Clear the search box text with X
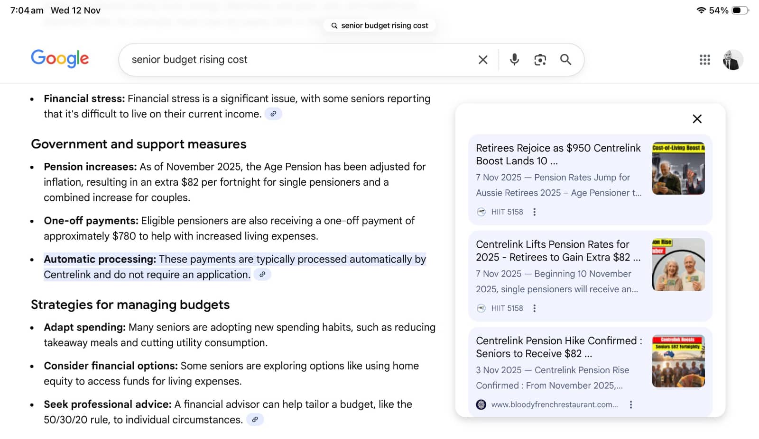Viewport: 759px width, 439px height. point(482,60)
